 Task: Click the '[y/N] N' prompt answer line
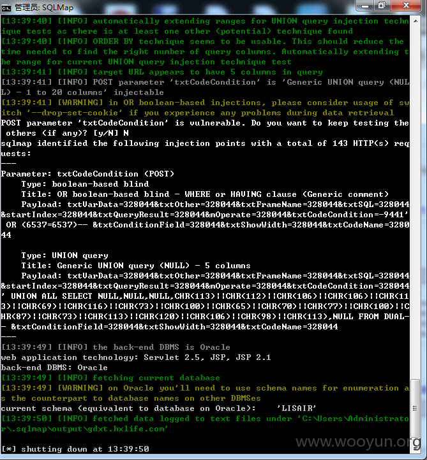pos(65,133)
